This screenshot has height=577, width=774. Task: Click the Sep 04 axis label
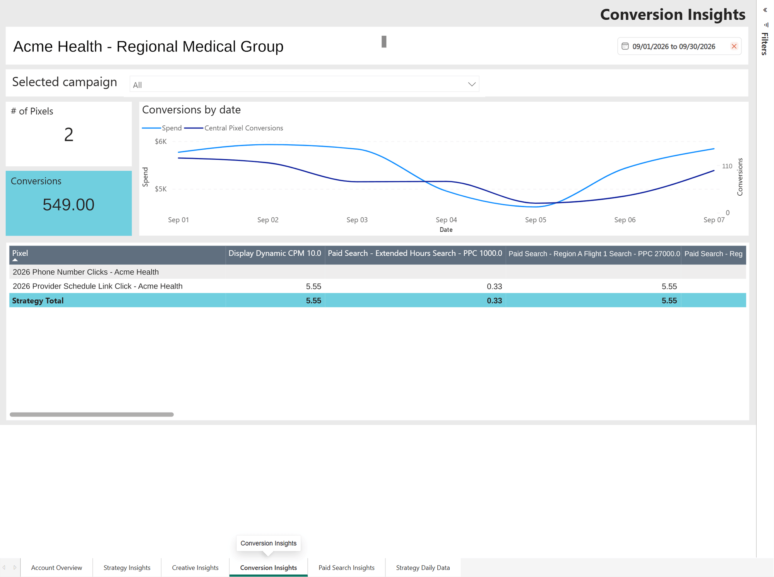446,220
